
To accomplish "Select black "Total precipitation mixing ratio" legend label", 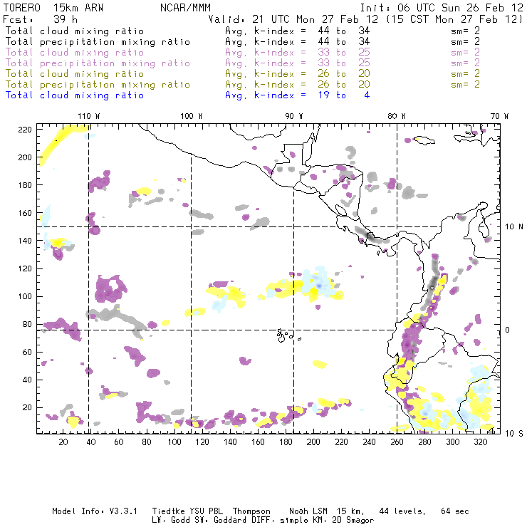I will (x=98, y=42).
